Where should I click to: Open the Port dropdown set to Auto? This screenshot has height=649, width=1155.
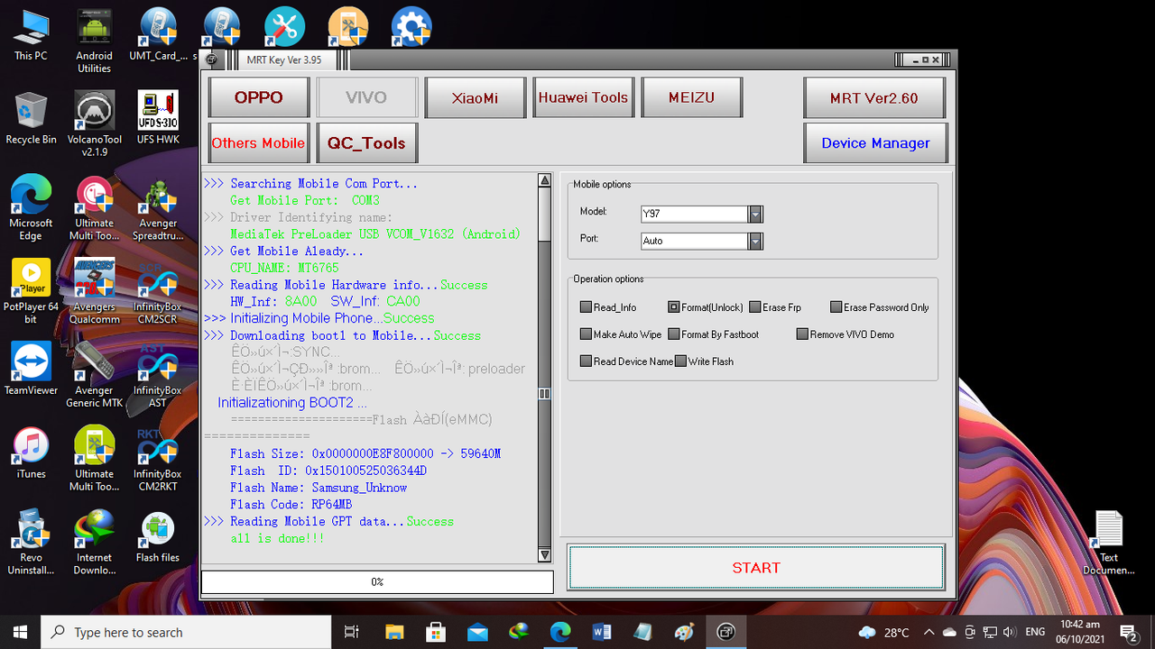pos(755,241)
